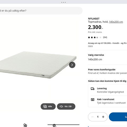This screenshot has width=127, height=127.
Task: Click the 140x200 cm size link
Action: pyautogui.click(x=116, y=22)
